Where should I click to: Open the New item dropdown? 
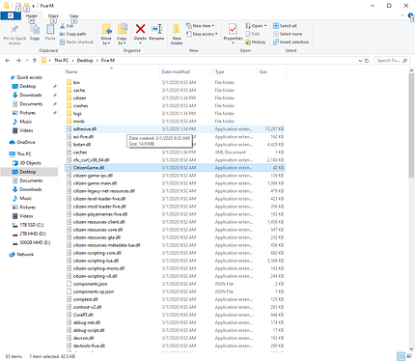pos(200,26)
